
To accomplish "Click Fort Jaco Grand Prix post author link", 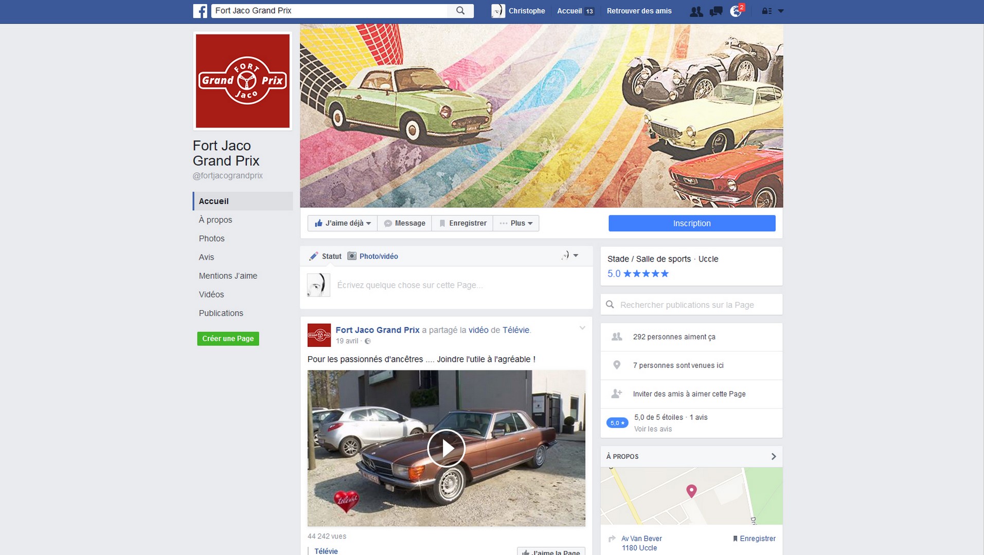I will click(x=378, y=330).
